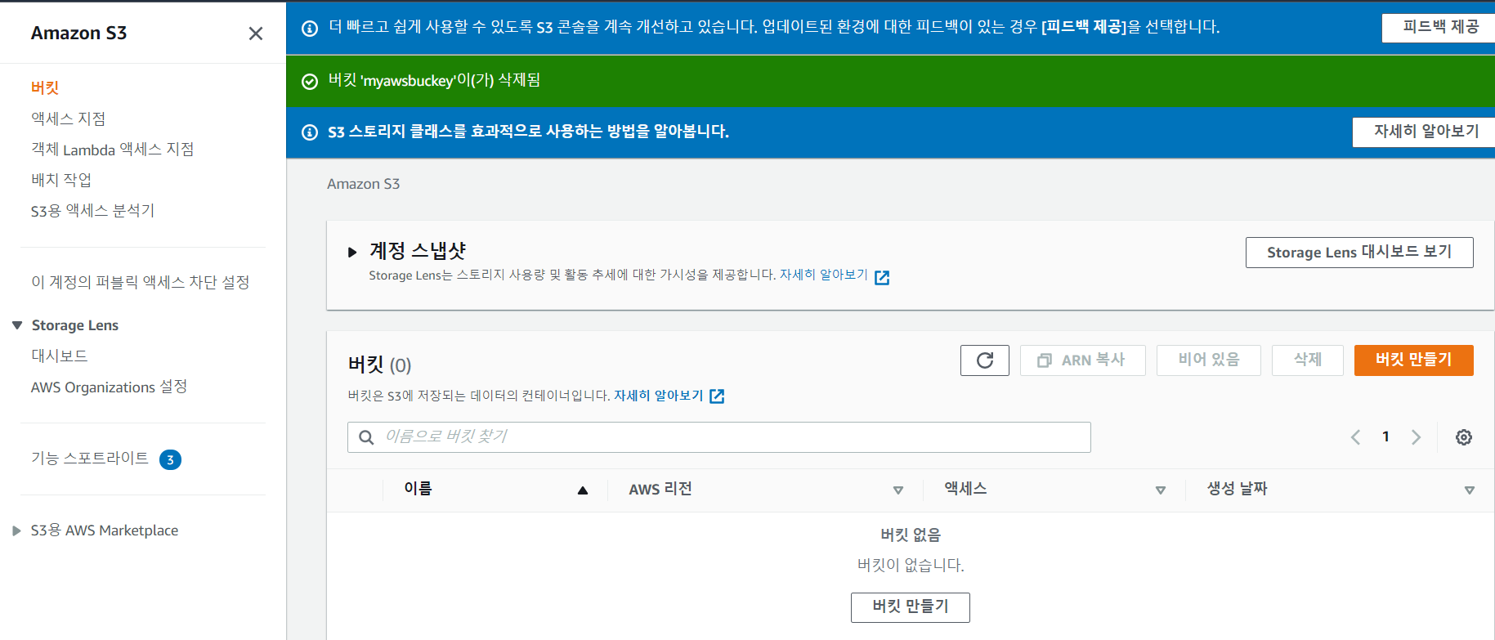Click checkmark icon in bucket deleted banner

(x=310, y=82)
